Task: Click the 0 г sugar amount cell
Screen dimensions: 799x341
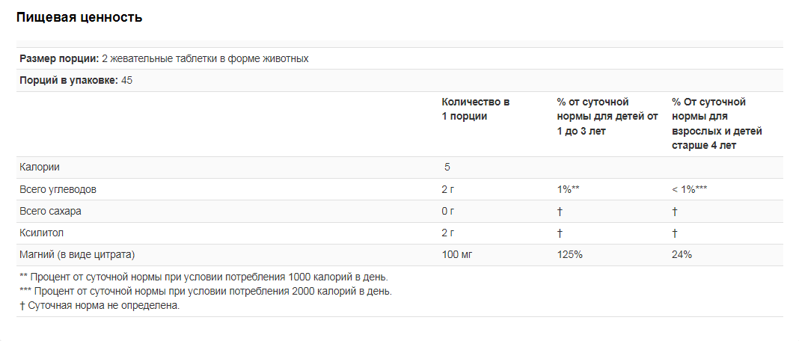Action: (x=447, y=212)
